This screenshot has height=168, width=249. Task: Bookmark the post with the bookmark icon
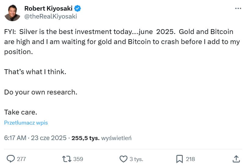point(179,159)
